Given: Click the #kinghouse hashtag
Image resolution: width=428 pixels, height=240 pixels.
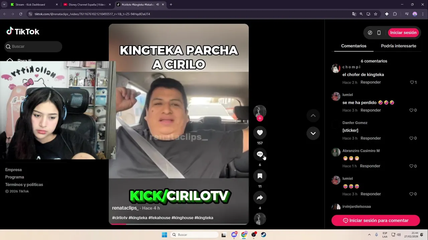Looking at the screenshot, I should tap(183, 218).
